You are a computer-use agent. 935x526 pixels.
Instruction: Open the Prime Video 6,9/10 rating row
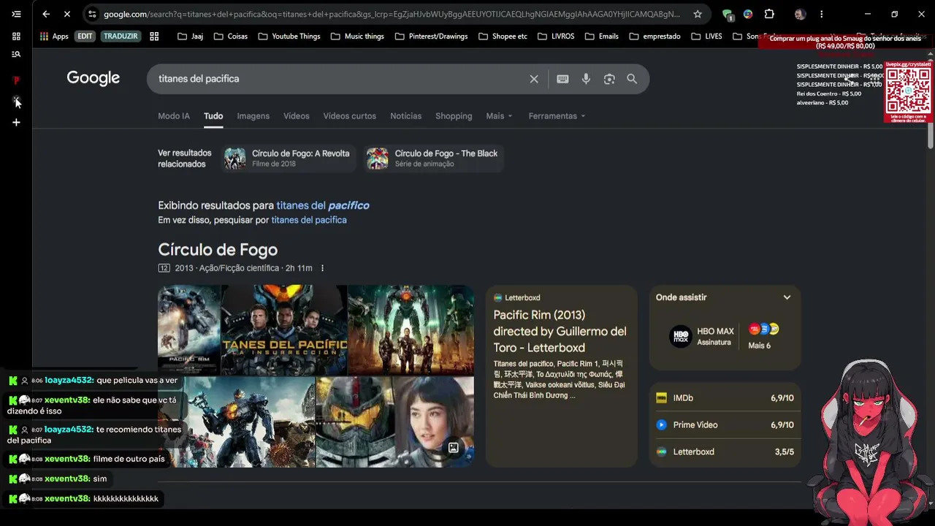[x=725, y=425]
